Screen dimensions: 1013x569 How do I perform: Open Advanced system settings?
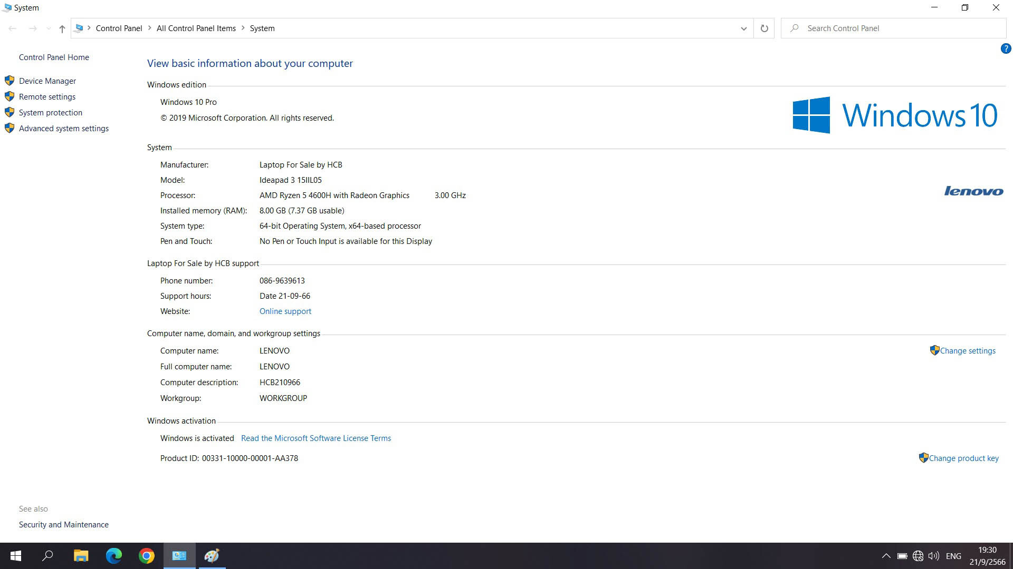click(x=64, y=129)
